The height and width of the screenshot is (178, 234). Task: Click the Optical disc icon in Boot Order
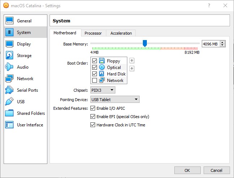coord(102,67)
